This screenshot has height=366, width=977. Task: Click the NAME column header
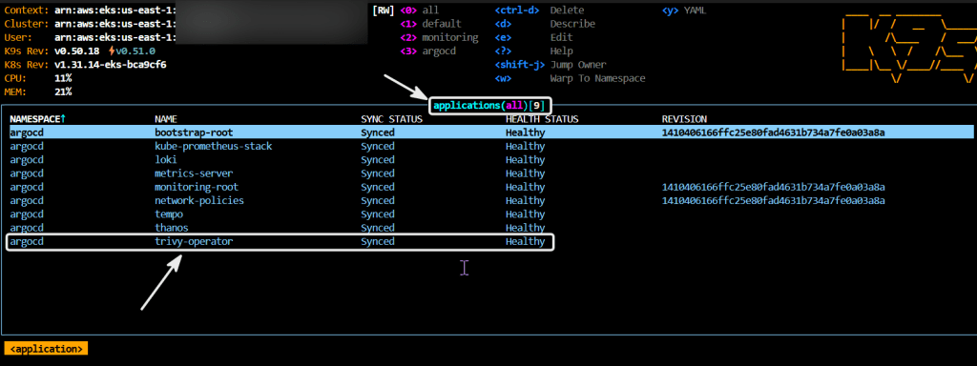[x=165, y=119]
